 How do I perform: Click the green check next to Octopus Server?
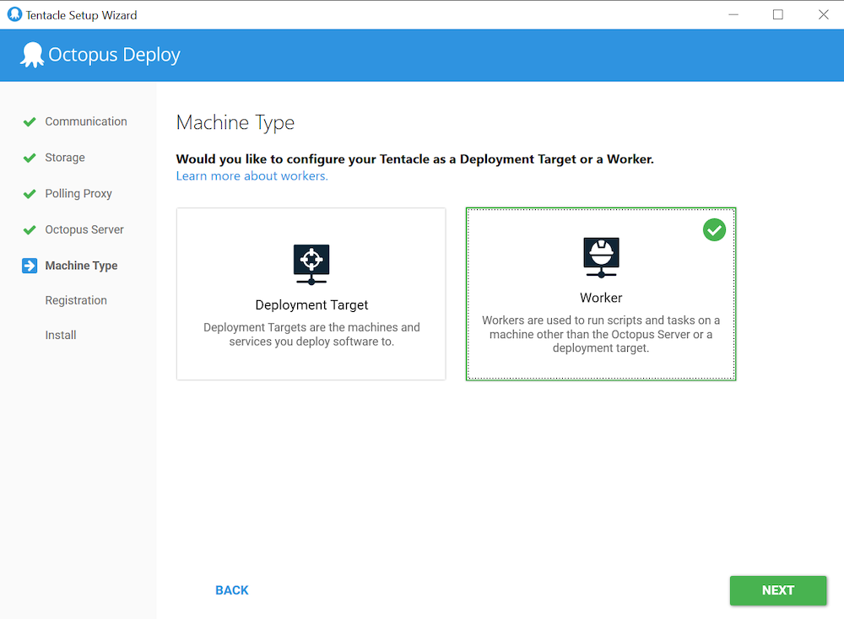(30, 229)
